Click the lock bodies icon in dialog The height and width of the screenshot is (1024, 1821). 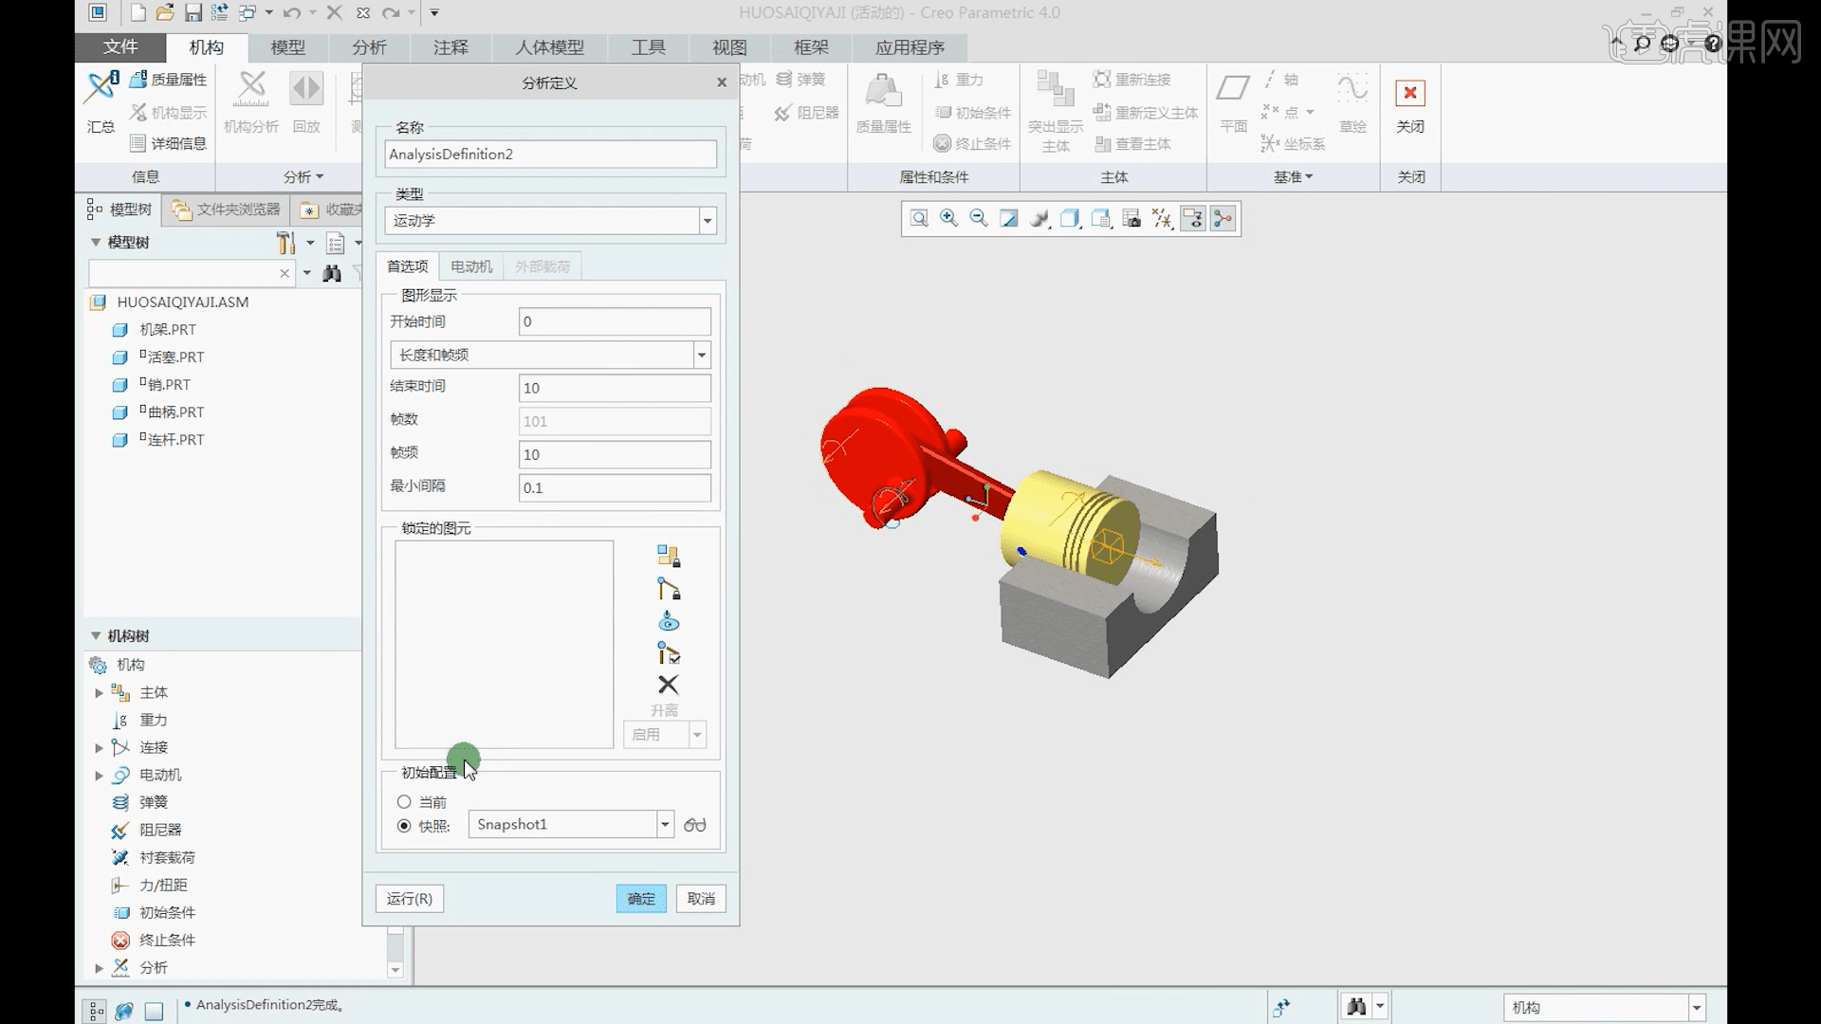(x=668, y=556)
